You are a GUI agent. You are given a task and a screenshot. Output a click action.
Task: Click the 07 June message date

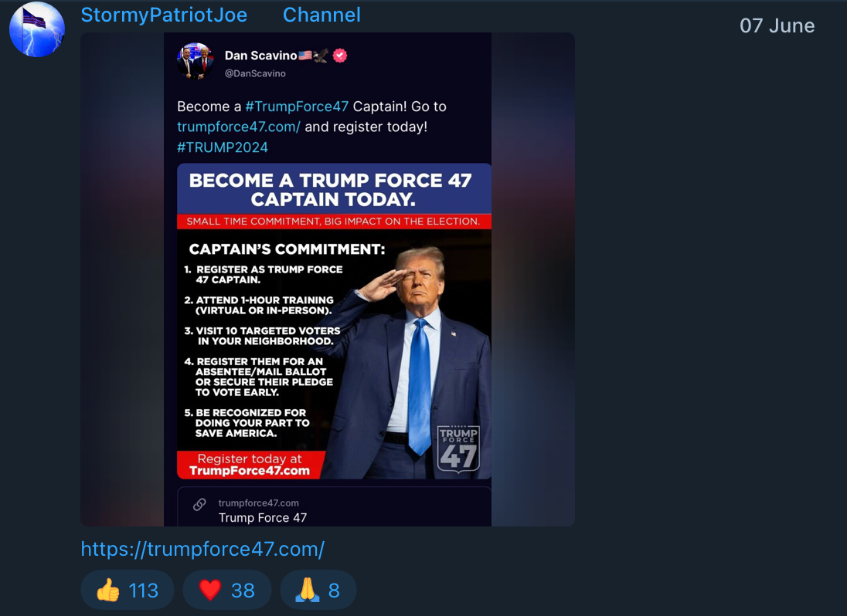pos(777,25)
